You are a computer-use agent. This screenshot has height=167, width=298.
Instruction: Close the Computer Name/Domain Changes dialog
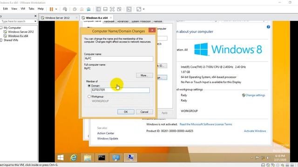click(x=152, y=30)
